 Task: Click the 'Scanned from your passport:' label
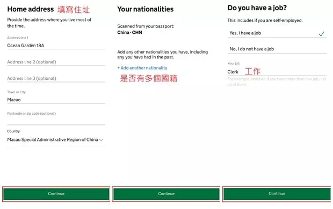[x=146, y=26]
